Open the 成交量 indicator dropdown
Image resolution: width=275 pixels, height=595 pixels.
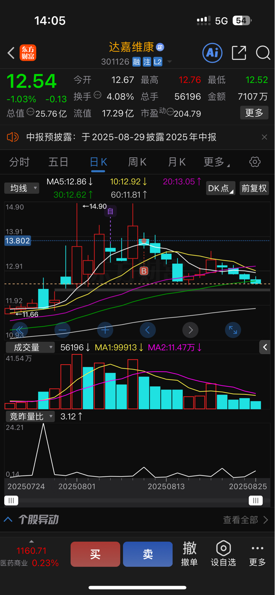pyautogui.click(x=30, y=347)
